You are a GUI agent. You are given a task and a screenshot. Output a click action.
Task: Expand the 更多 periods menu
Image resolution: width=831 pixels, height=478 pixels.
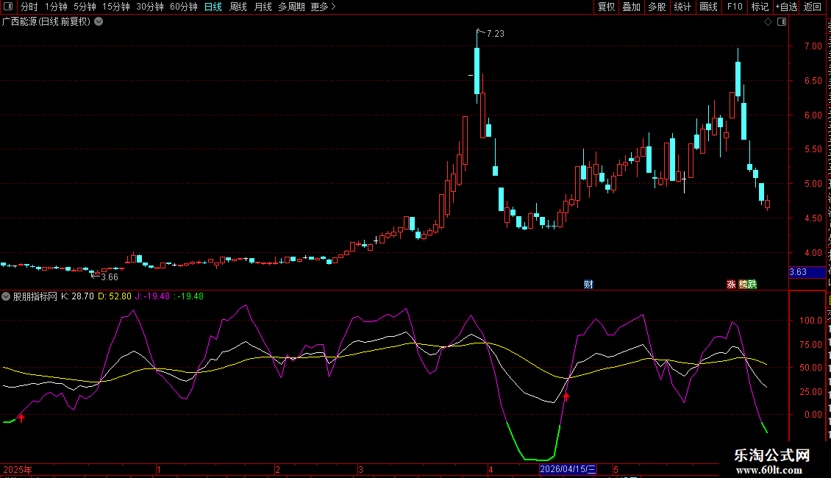[x=324, y=7]
